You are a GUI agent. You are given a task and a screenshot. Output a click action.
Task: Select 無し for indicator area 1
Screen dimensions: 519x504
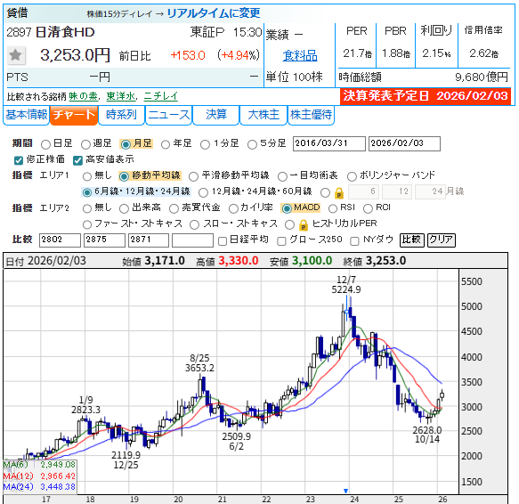87,176
